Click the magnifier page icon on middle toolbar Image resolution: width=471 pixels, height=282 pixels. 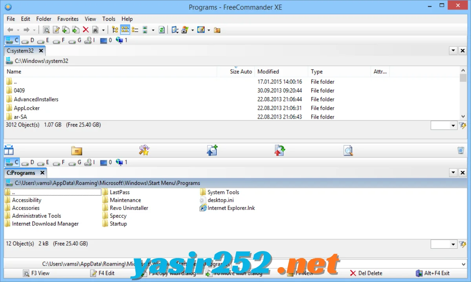click(348, 150)
